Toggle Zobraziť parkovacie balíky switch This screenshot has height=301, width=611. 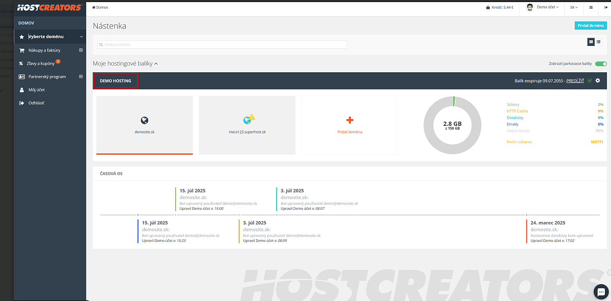(601, 64)
